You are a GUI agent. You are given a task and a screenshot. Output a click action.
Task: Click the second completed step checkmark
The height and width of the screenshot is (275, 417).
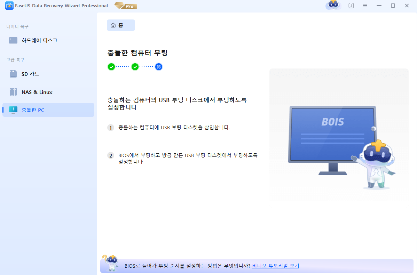coord(135,67)
